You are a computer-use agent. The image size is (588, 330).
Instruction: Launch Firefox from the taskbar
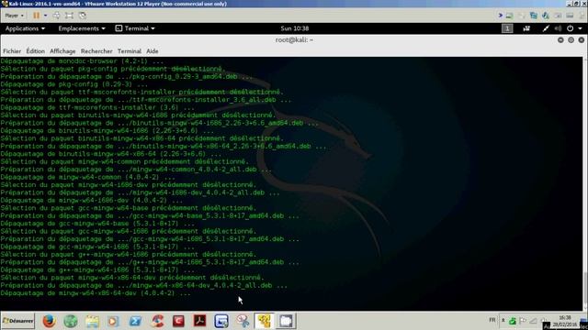tap(49, 321)
